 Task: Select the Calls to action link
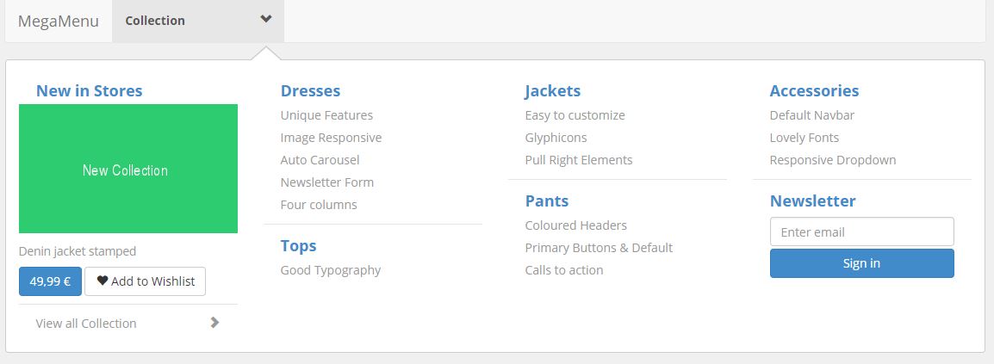pos(563,269)
